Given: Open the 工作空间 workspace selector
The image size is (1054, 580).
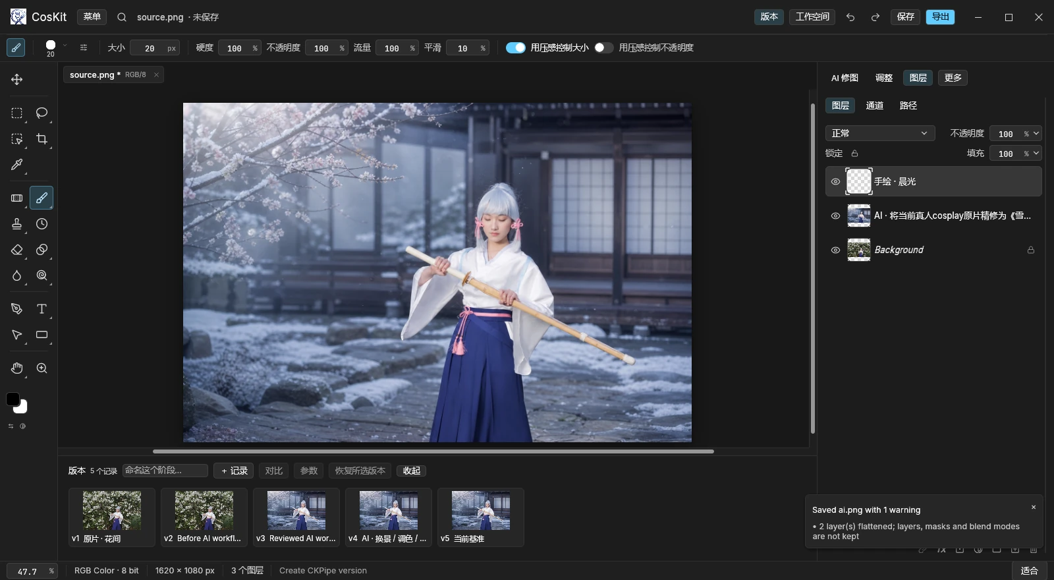Looking at the screenshot, I should pyautogui.click(x=812, y=17).
